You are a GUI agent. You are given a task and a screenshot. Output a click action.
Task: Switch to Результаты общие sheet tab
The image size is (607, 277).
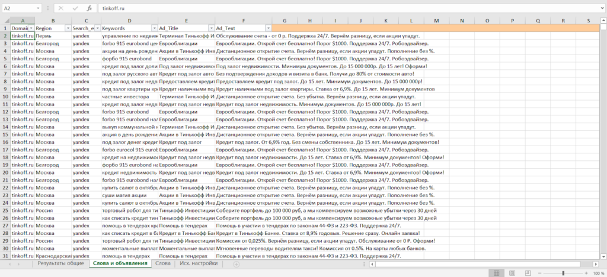pyautogui.click(x=60, y=263)
